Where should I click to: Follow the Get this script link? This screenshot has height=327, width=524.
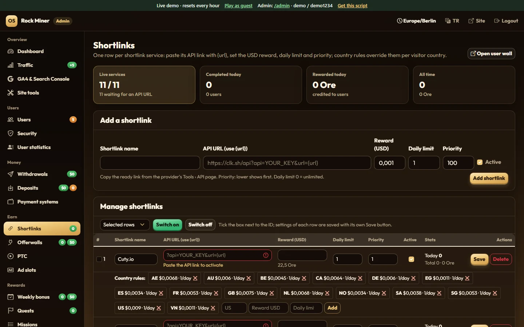(352, 5)
